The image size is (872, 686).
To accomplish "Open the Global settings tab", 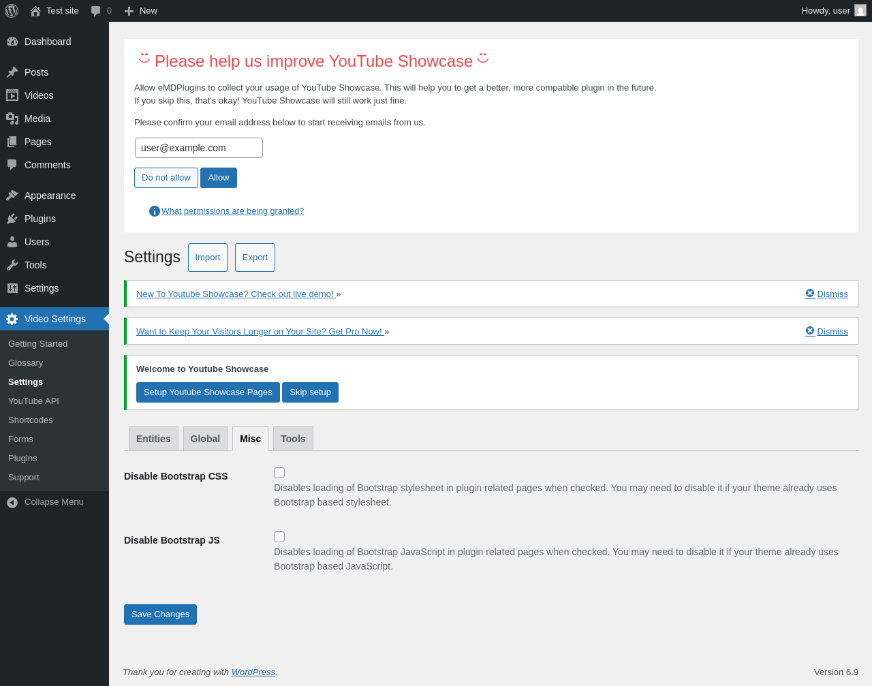I will (x=205, y=439).
